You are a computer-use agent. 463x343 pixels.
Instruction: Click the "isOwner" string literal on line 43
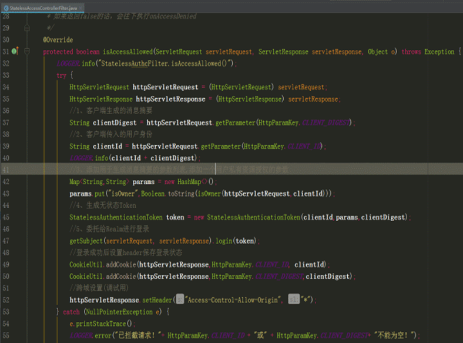pyautogui.click(x=122, y=194)
